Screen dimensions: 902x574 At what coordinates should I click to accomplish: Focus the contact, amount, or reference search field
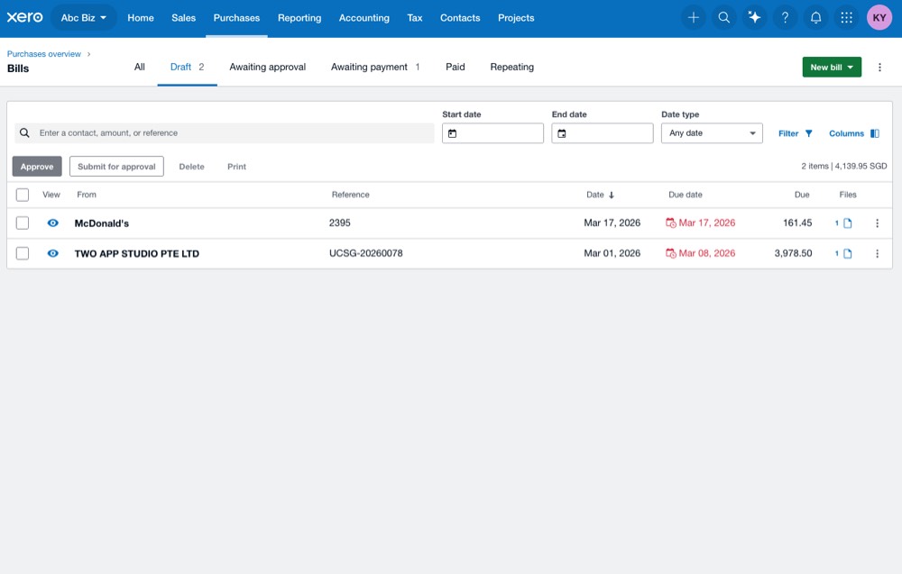coord(225,132)
